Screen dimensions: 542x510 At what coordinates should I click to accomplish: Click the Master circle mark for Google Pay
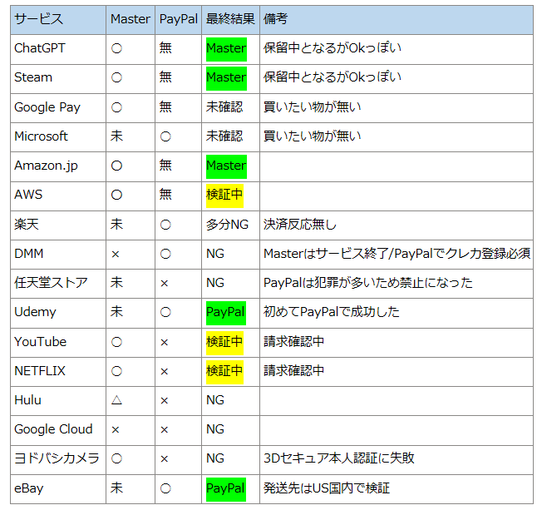point(116,107)
